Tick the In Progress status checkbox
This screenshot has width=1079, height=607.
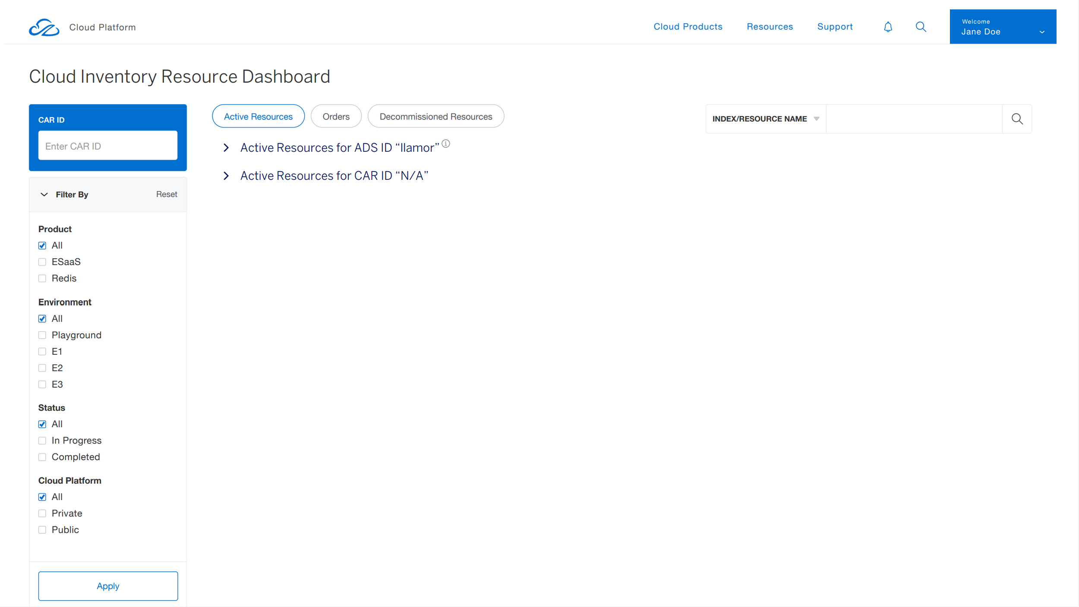click(42, 441)
